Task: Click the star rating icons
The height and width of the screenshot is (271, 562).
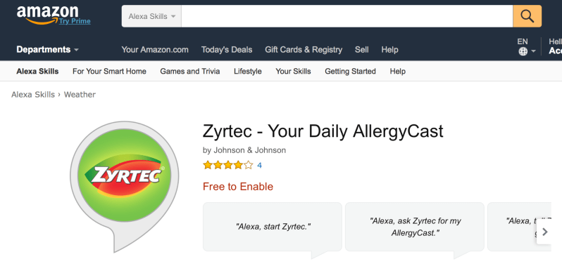Action: [228, 165]
